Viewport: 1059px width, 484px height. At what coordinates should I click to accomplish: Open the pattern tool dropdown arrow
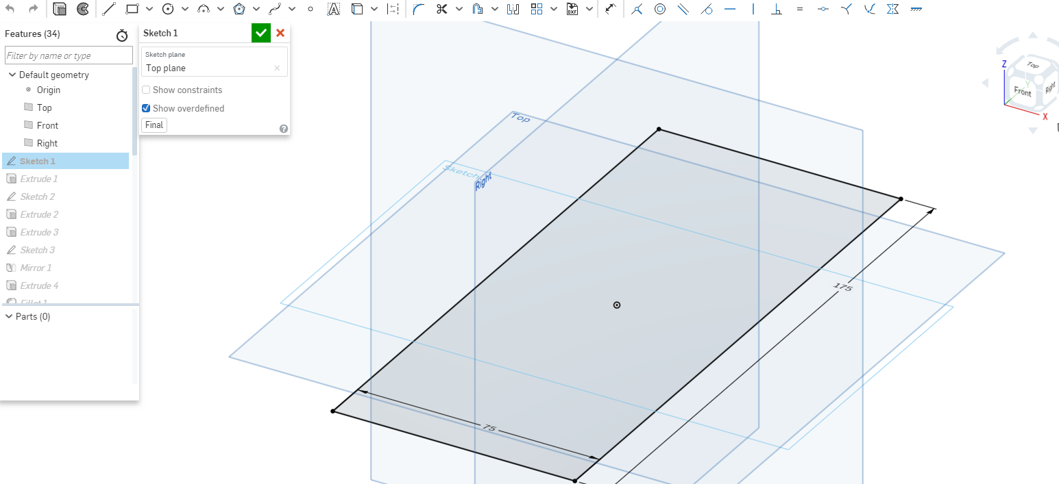coord(554,9)
